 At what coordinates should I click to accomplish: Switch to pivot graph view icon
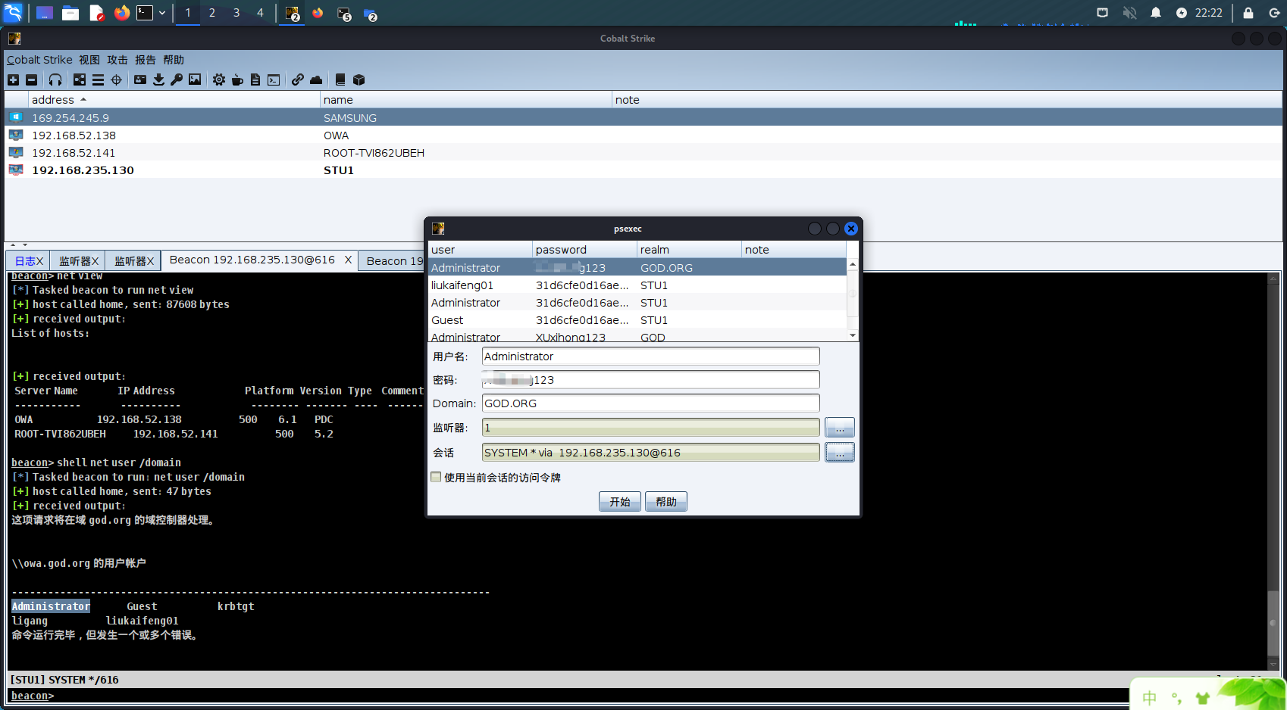tap(80, 79)
